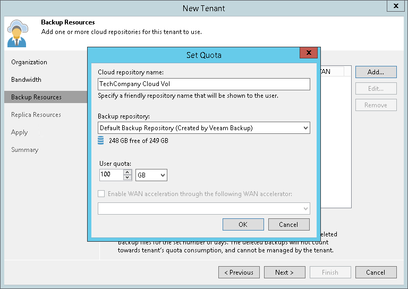Click inside the User quota value field
Image resolution: width=408 pixels, height=289 pixels.
(111, 175)
